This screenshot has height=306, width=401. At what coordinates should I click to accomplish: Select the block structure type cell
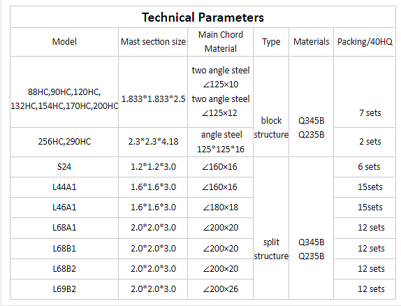click(x=271, y=127)
